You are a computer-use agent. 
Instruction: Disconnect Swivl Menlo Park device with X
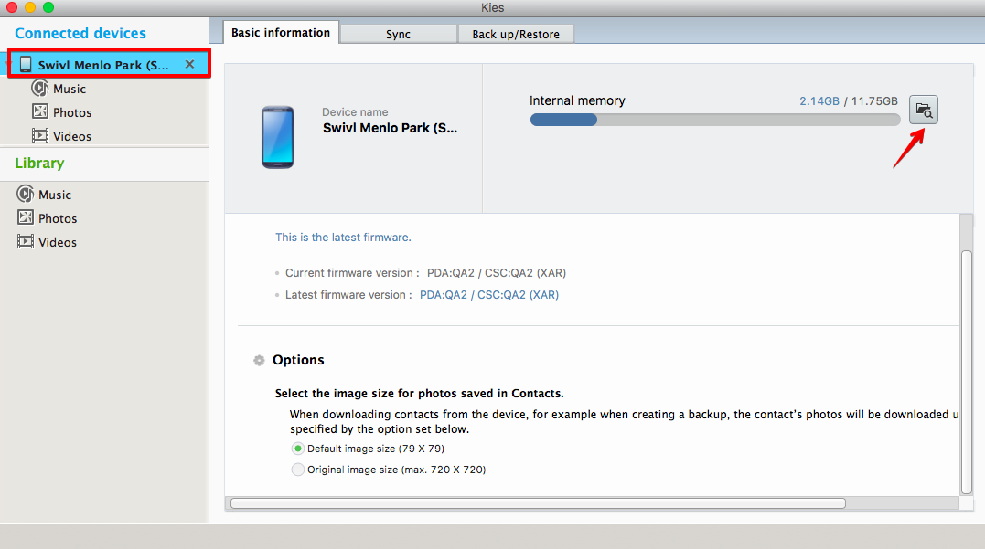pos(189,64)
